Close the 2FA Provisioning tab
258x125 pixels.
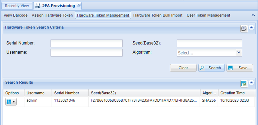[x=78, y=5]
